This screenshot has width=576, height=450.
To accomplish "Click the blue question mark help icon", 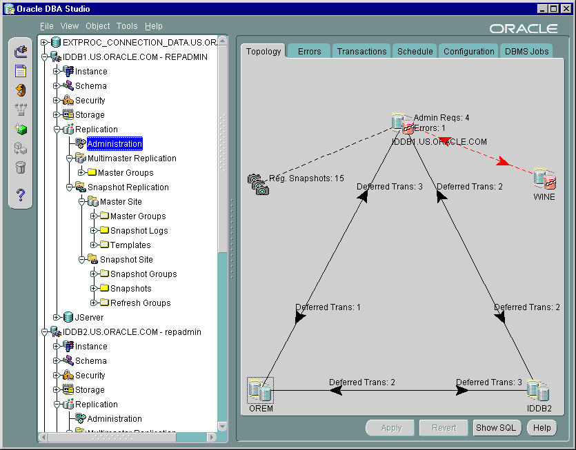I will (21, 194).
